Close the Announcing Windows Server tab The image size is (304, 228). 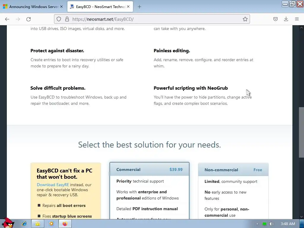point(61,7)
